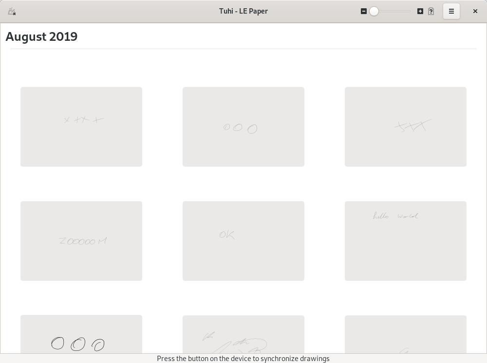This screenshot has width=487, height=363.
Task: Decrease thumbnail zoom with minus icon
Action: tap(364, 12)
